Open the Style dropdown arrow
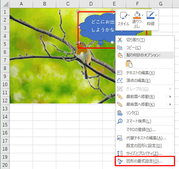Image resolution: width=179 pixels, height=169 pixels. [x=129, y=15]
